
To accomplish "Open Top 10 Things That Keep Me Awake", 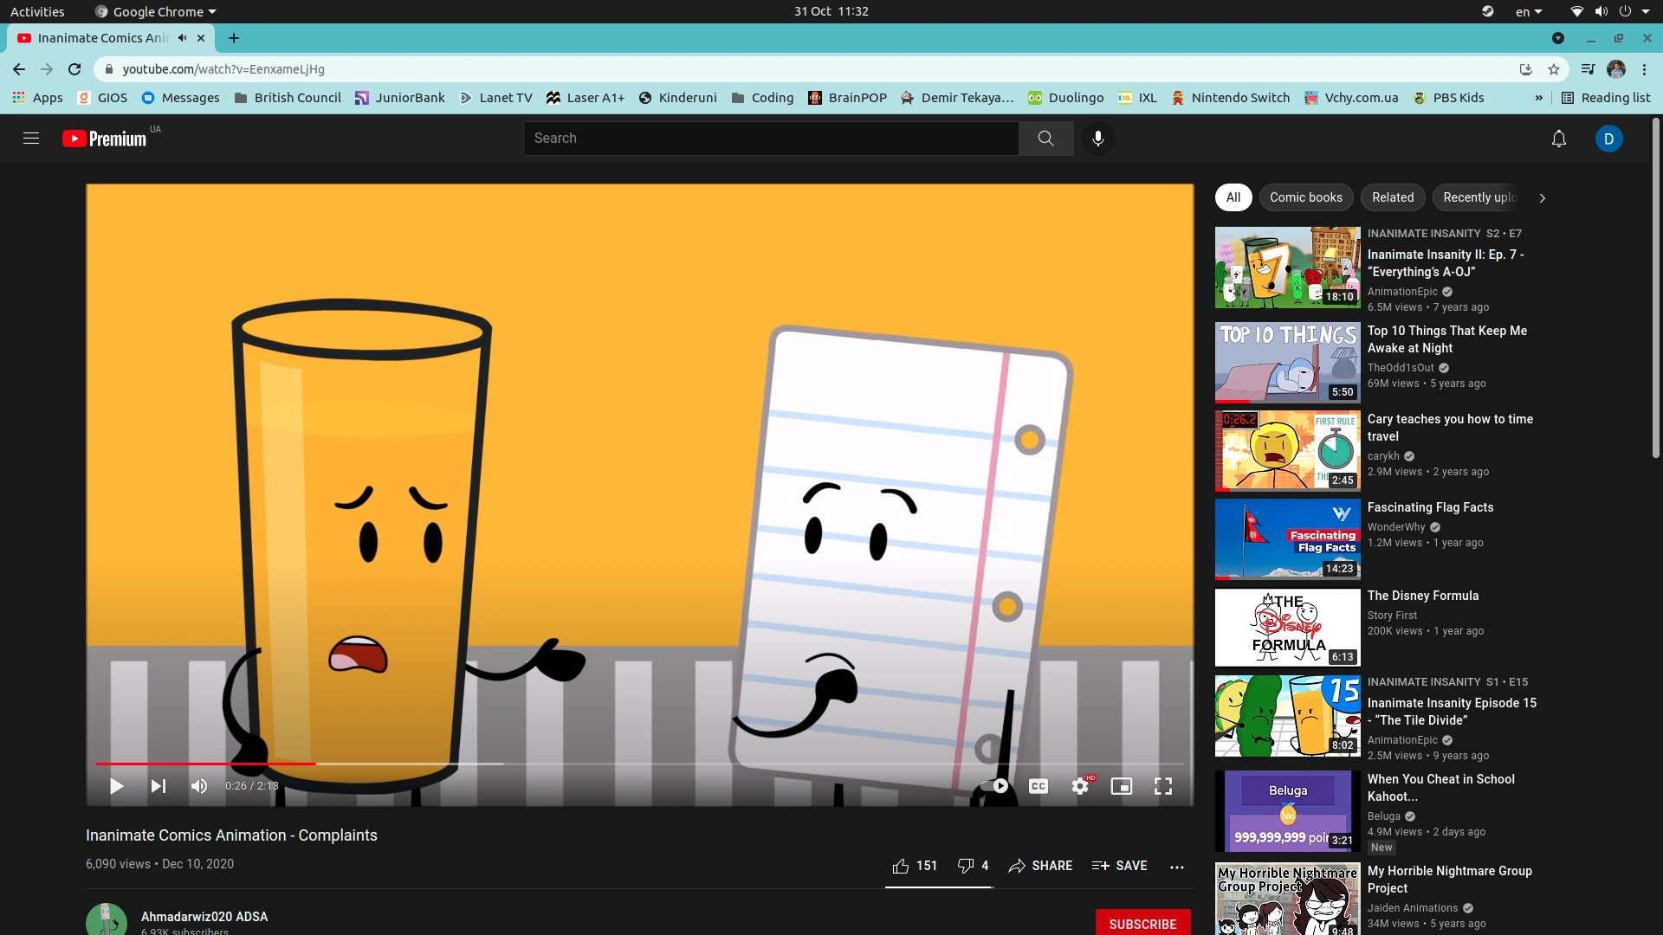I will 1446,339.
